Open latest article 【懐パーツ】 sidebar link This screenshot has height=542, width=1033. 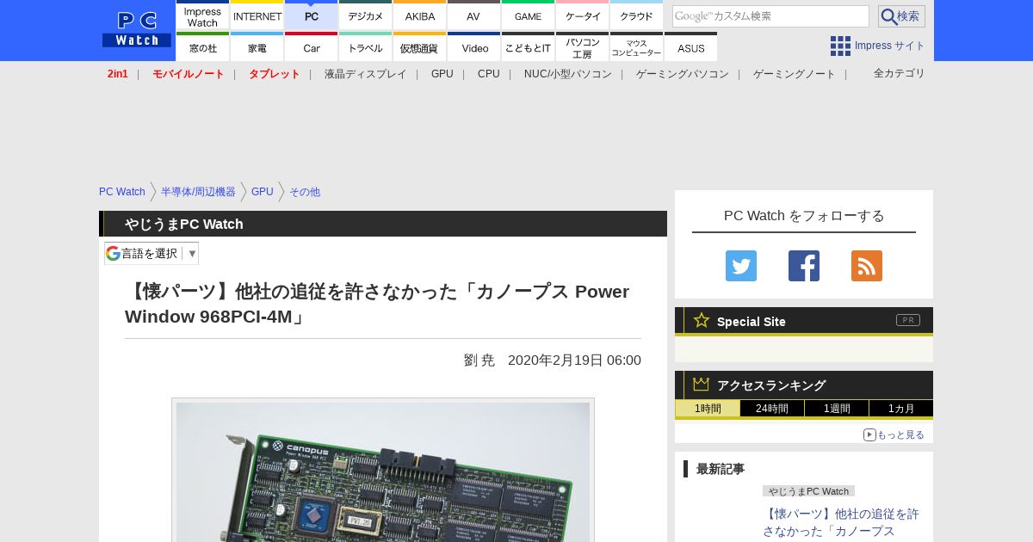point(841,521)
